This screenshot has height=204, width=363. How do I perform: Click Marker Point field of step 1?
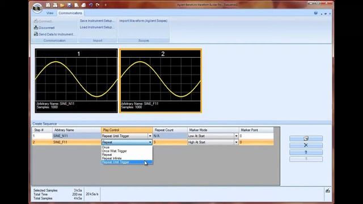coord(256,136)
